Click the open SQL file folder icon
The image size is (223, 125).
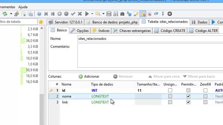click(x=98, y=14)
